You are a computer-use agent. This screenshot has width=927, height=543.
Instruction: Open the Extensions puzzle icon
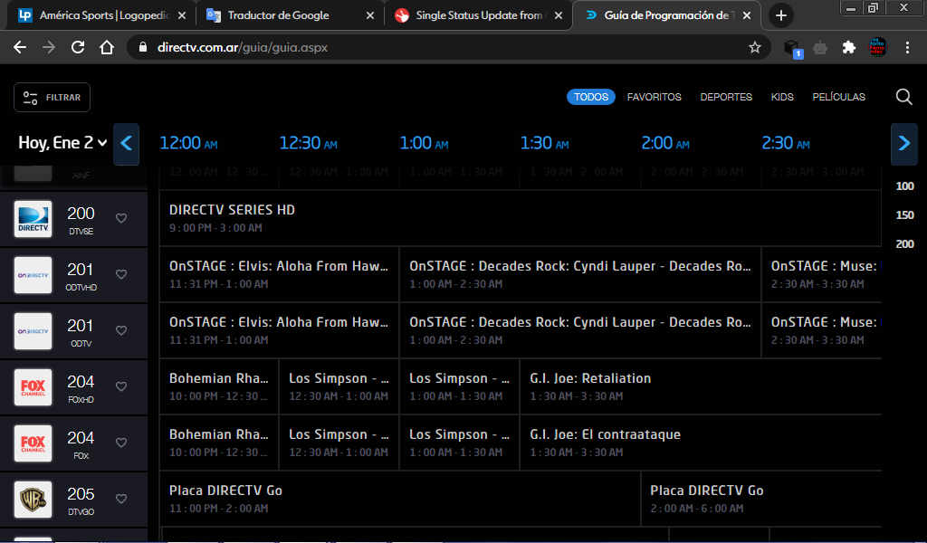[x=849, y=47]
